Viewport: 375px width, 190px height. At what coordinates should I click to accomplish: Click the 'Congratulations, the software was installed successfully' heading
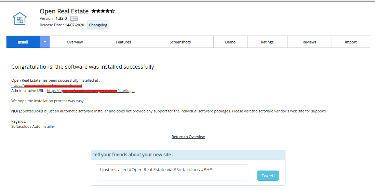[83, 67]
